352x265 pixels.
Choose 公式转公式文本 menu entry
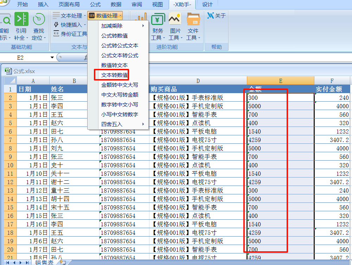pos(120,46)
